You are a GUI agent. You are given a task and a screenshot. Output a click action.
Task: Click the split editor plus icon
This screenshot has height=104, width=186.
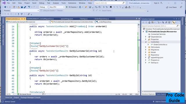[139, 25]
